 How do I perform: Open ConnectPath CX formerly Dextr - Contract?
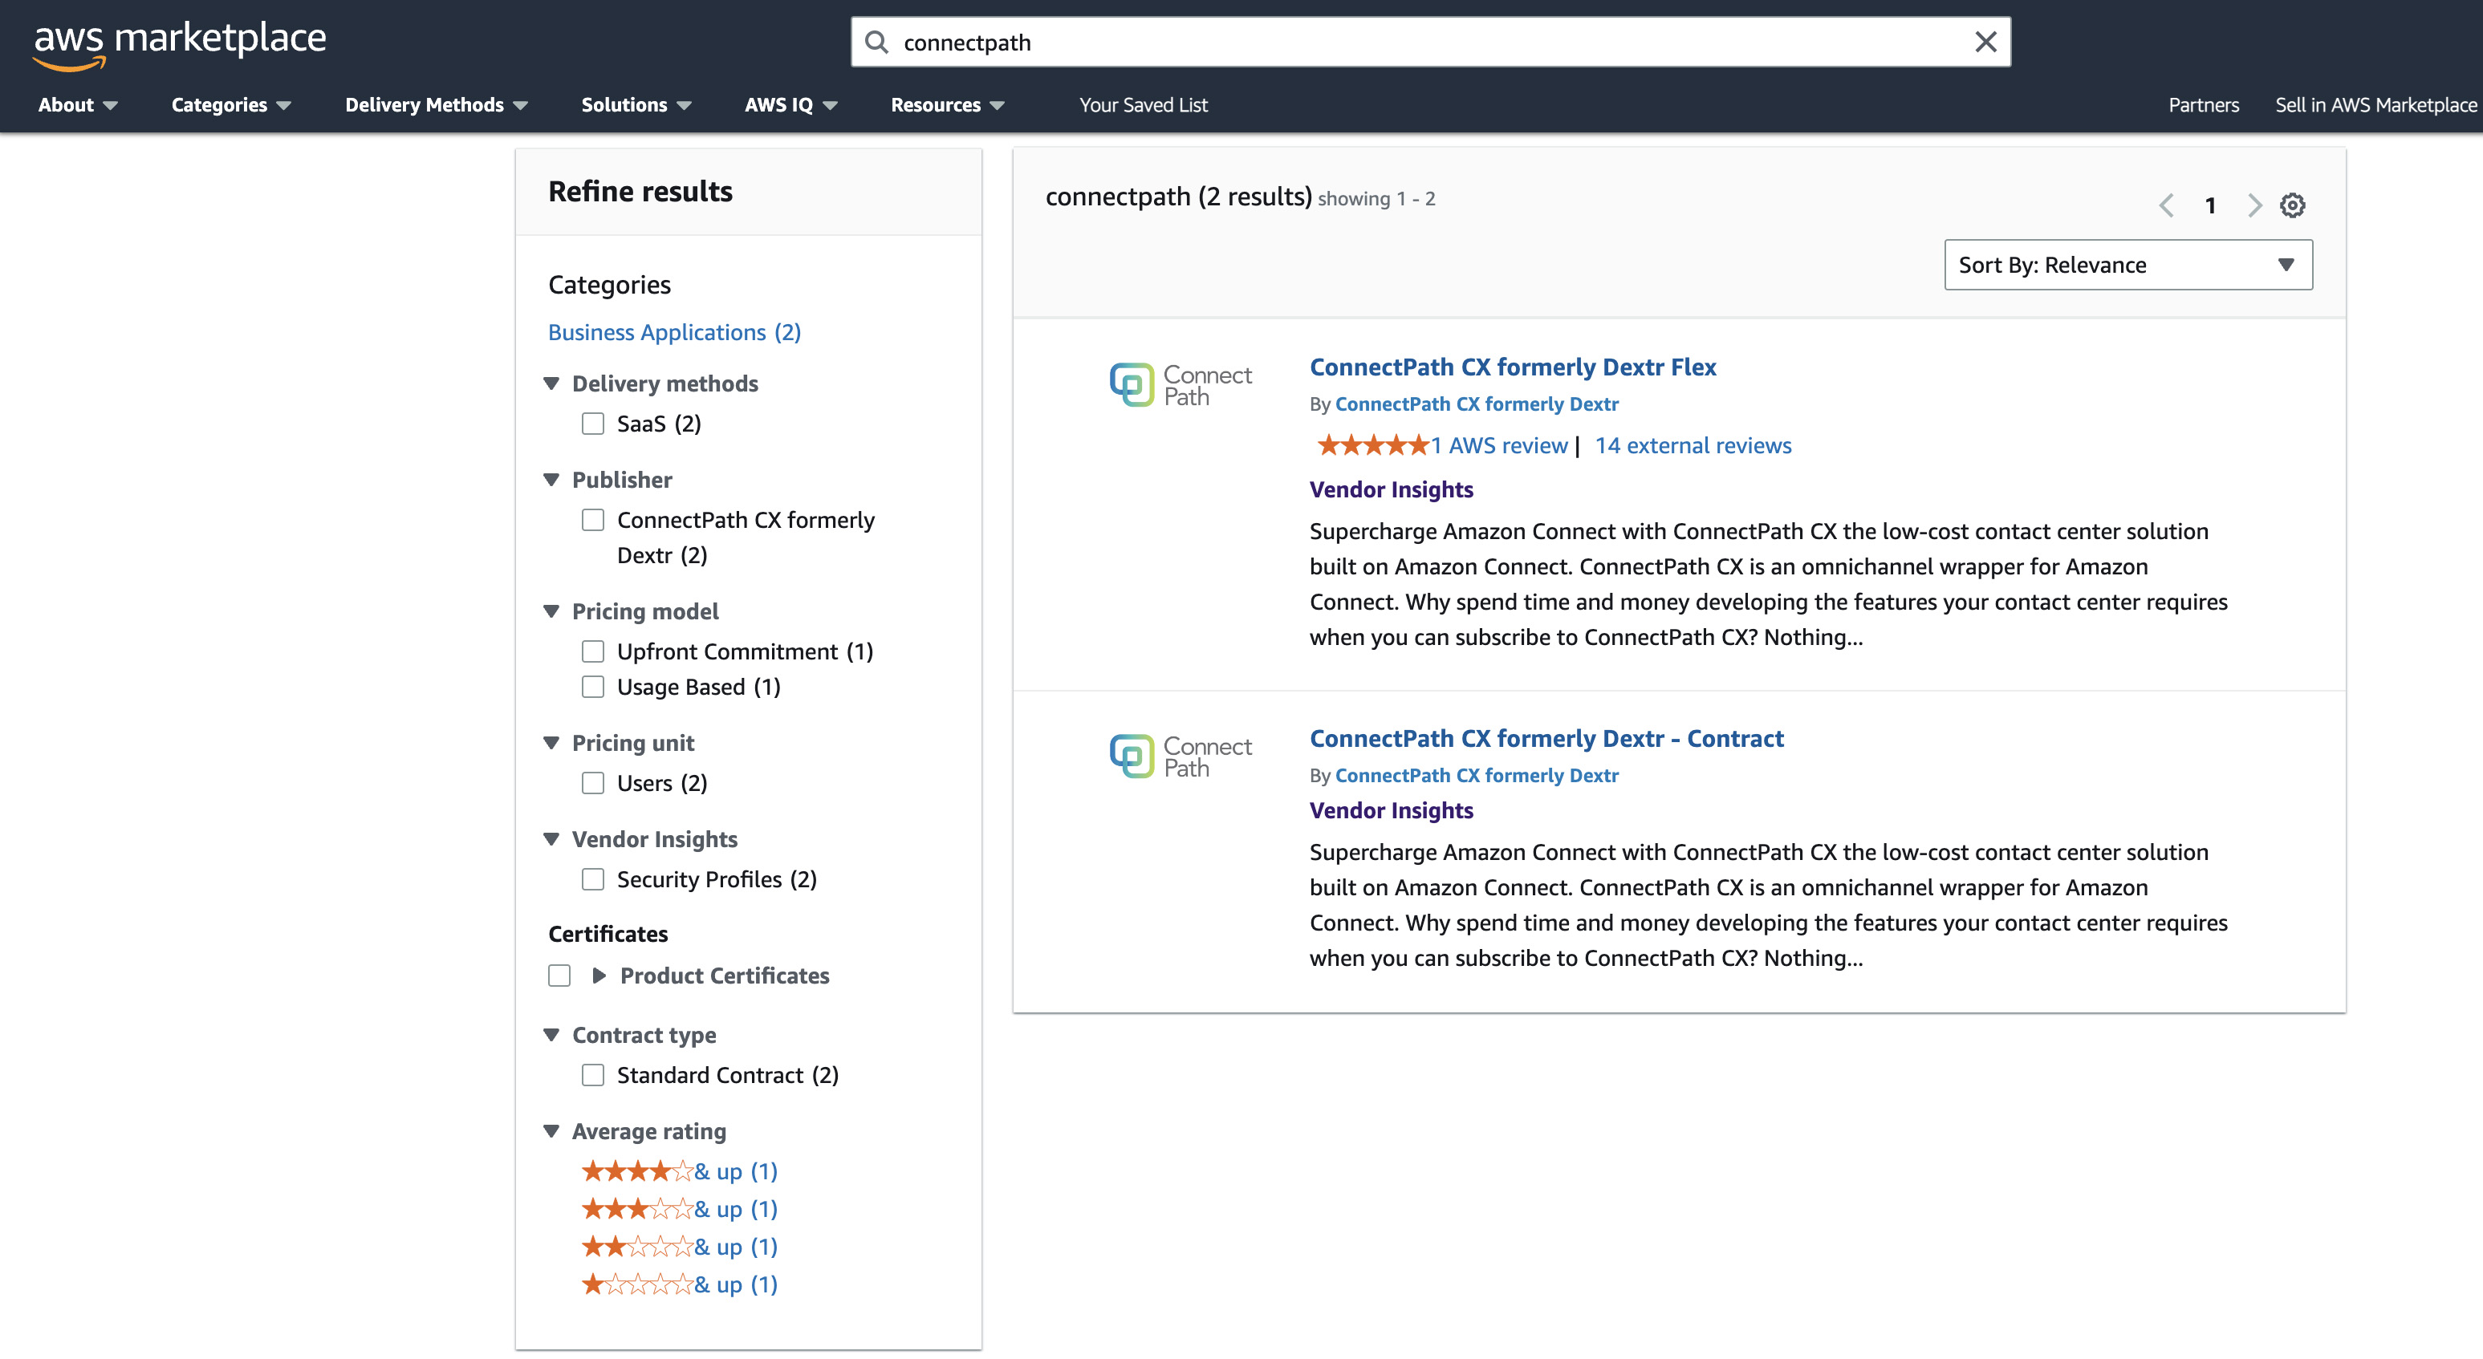click(1546, 738)
